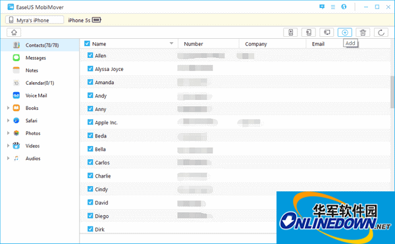Click the contact name Charlie
Image resolution: width=395 pixels, height=244 pixels.
[x=103, y=176]
